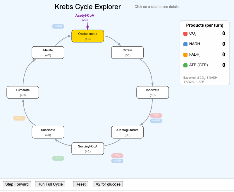The width and height of the screenshot is (234, 192).
Task: Select the Succinate node
Action: pos(48,132)
